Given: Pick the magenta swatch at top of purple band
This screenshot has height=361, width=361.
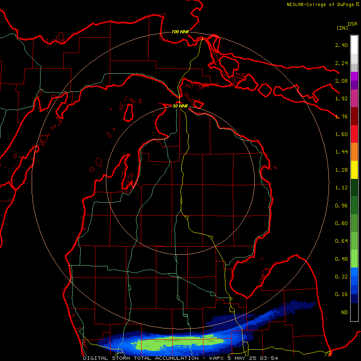Looking at the screenshot, I should point(354,76).
